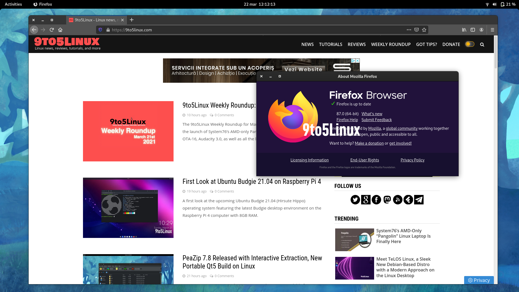Open a new tab with plus button

[x=132, y=20]
